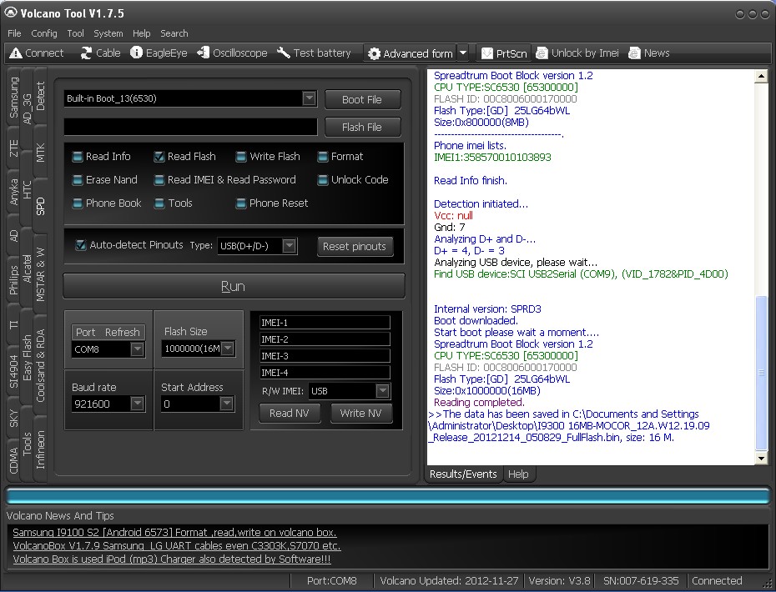Open the Start Address dropdown

226,404
